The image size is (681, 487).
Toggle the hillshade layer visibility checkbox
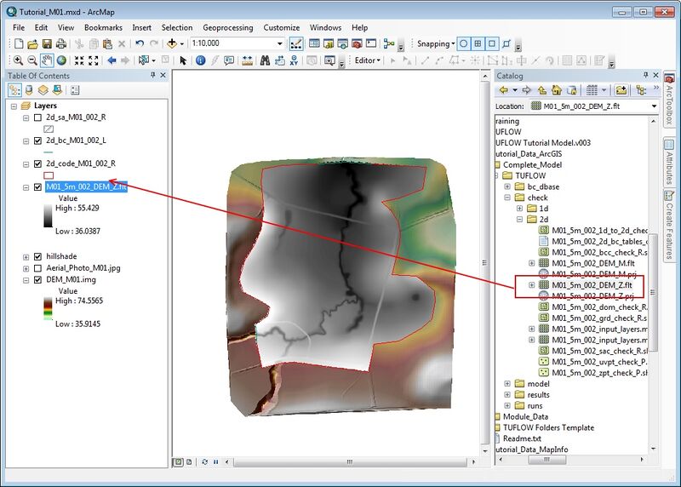37,256
